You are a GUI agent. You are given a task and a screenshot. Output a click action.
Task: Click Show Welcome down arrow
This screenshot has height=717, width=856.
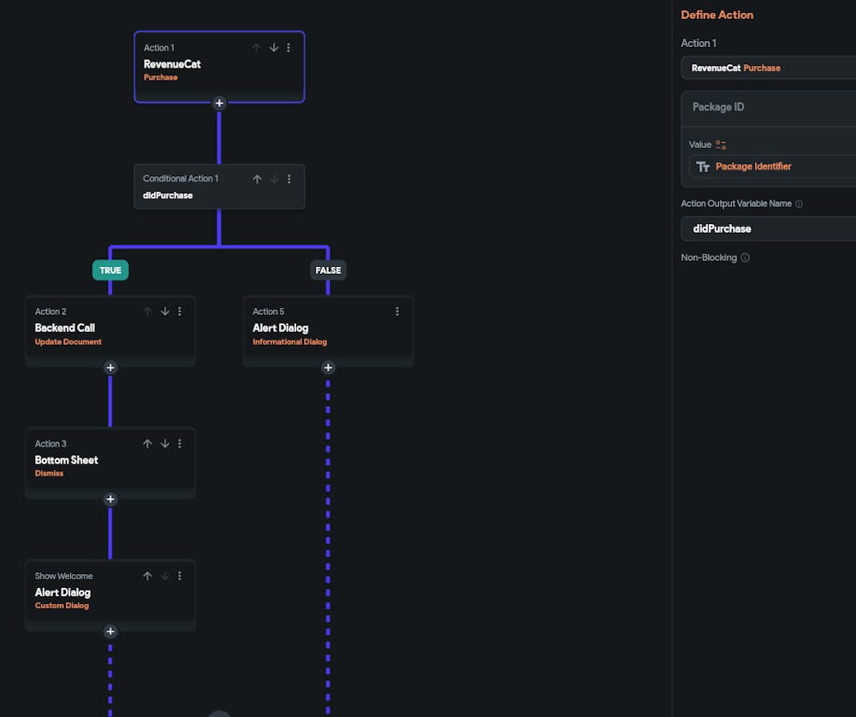(x=165, y=576)
